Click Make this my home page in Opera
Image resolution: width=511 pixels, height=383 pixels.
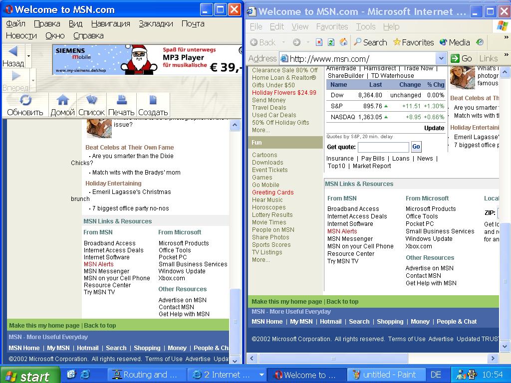pos(44,325)
